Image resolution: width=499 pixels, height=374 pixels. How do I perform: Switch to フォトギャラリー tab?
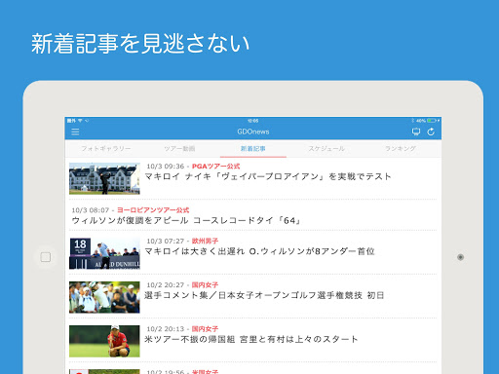pos(106,149)
